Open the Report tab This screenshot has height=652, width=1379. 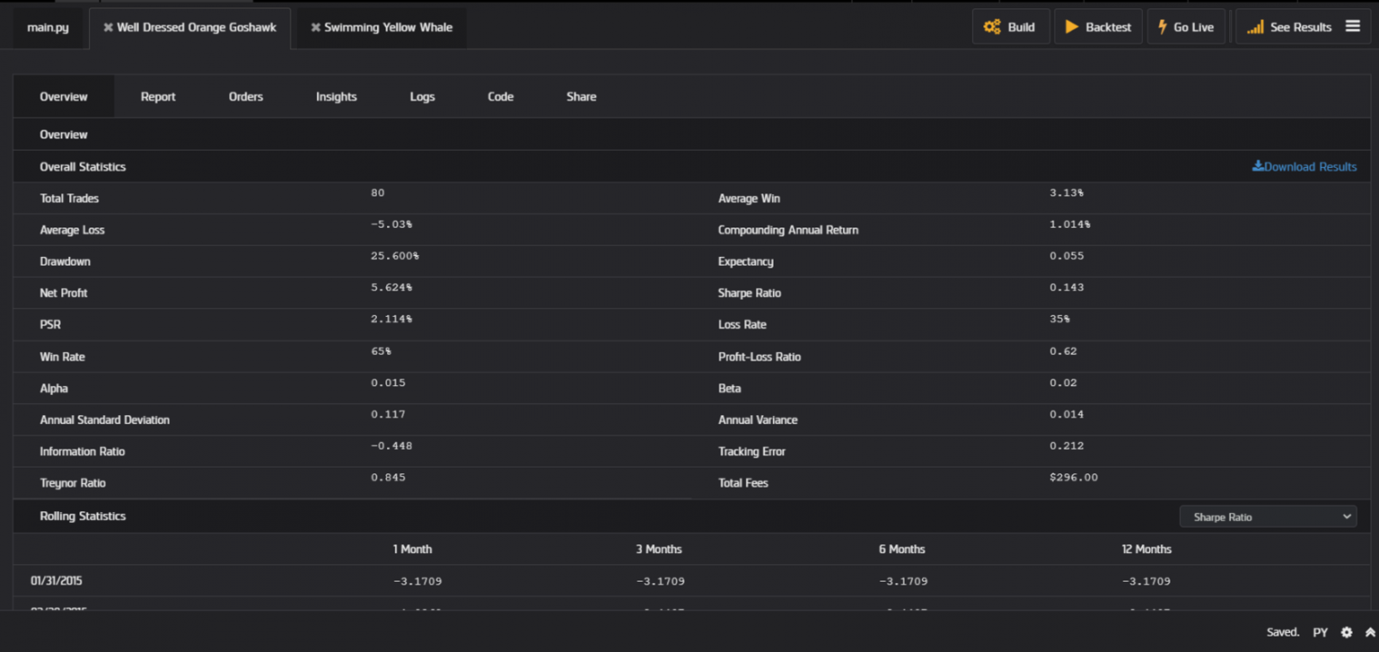(158, 97)
